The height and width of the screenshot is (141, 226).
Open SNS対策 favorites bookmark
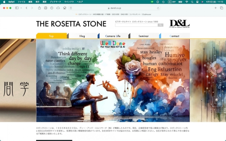pyautogui.click(x=124, y=14)
